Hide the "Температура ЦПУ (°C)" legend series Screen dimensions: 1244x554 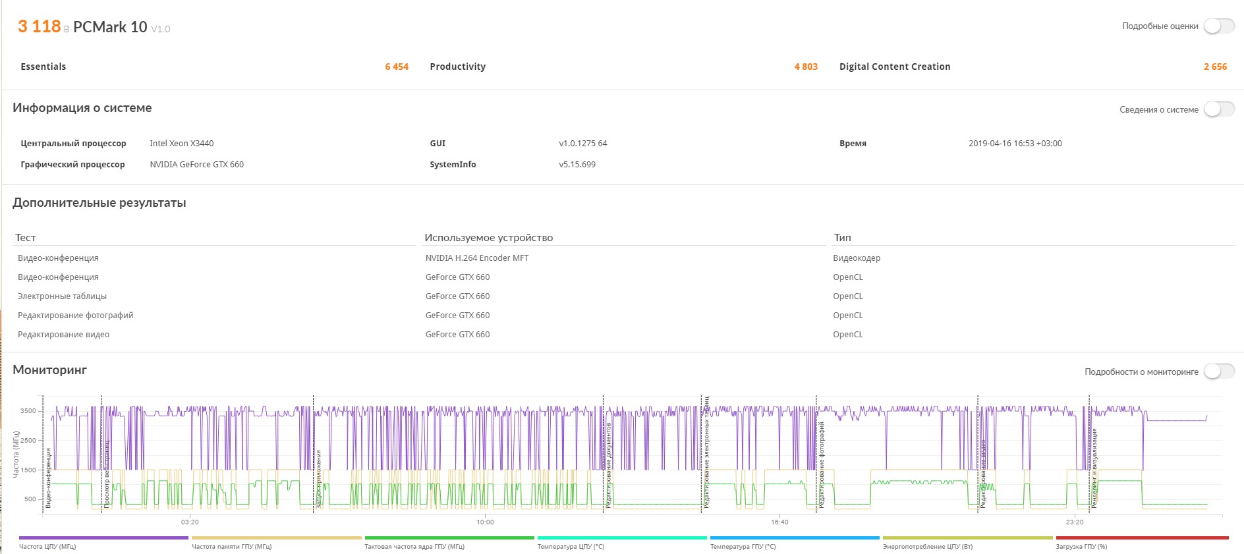(621, 538)
